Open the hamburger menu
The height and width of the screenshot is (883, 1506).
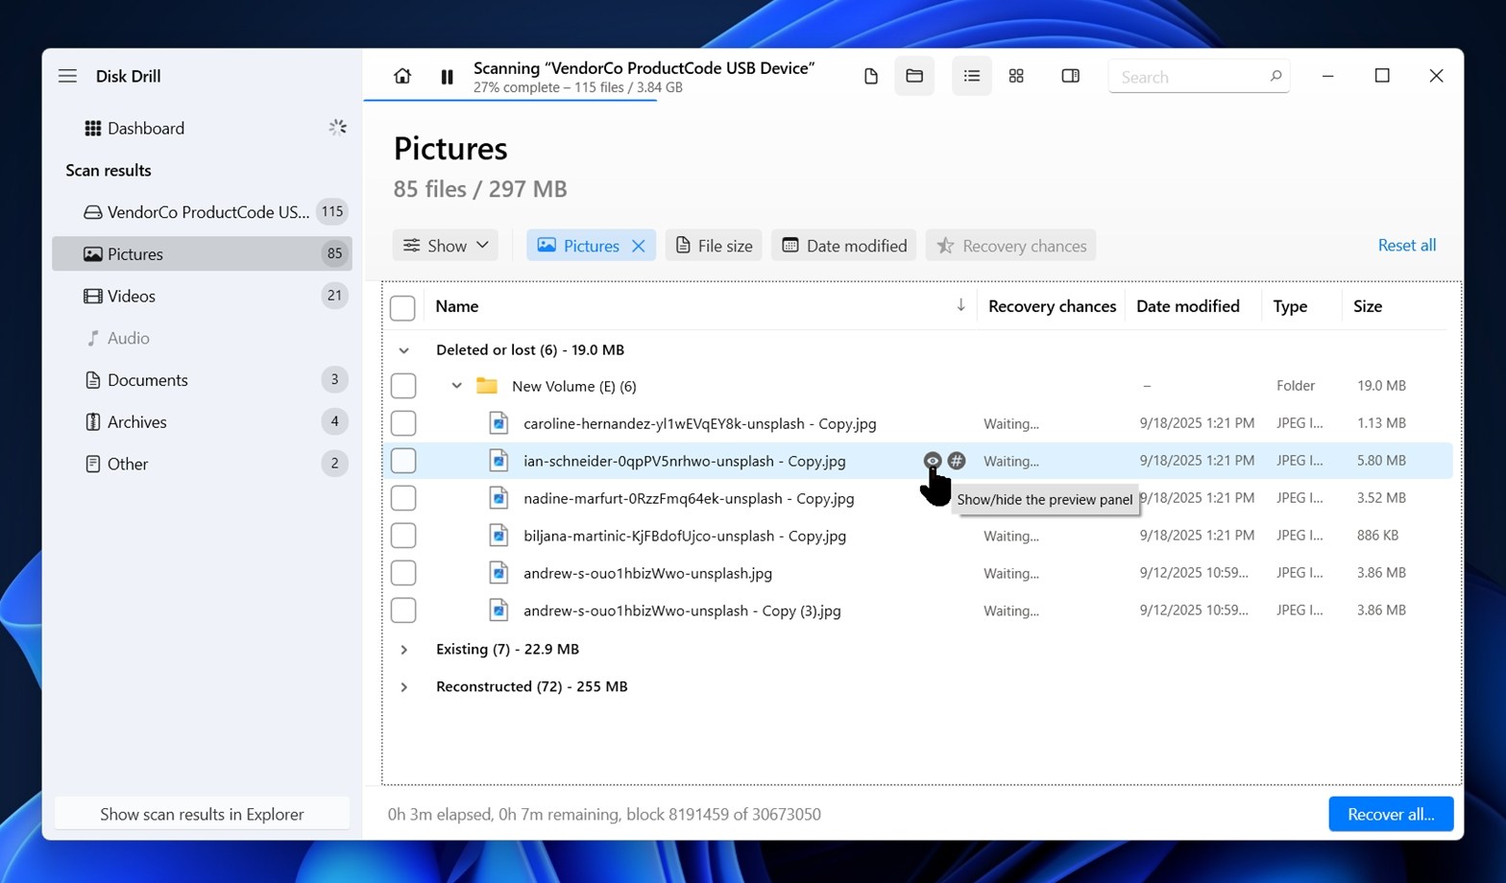(x=67, y=76)
